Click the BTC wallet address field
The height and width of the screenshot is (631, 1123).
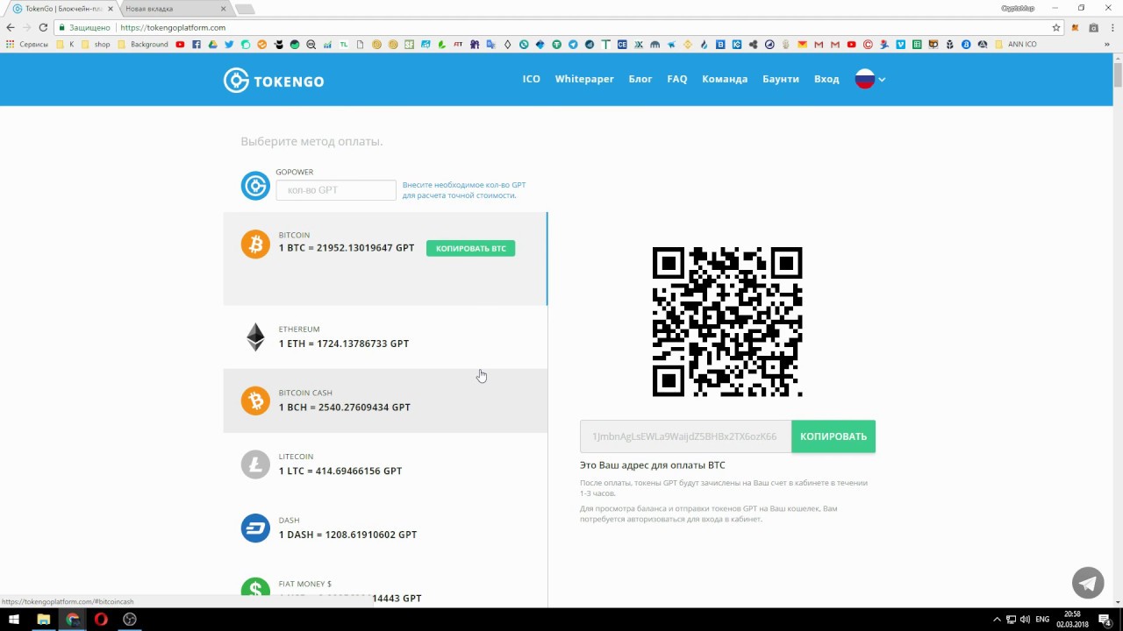pos(685,436)
